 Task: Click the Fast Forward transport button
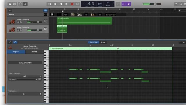tap(55, 4)
